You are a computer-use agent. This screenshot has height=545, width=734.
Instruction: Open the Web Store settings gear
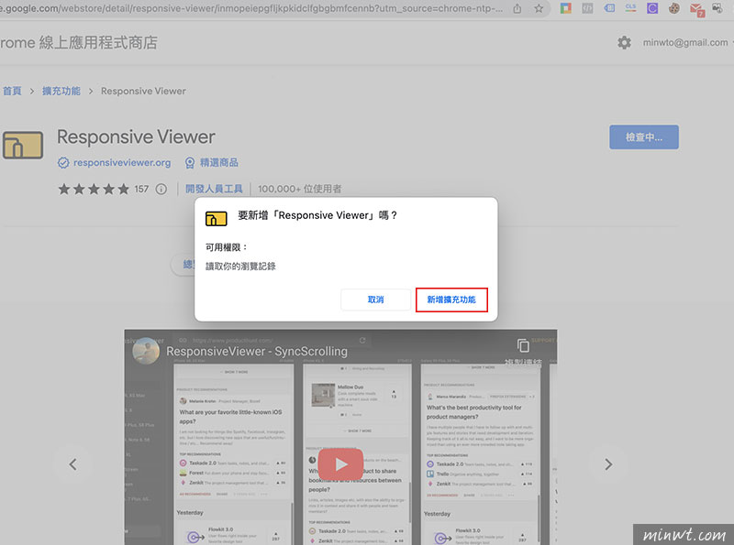pos(624,43)
